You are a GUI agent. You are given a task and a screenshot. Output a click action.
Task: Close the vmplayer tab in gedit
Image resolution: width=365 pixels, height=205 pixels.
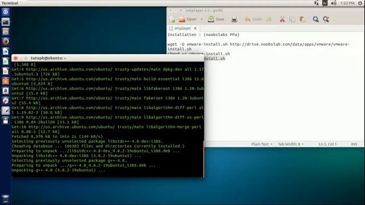point(195,28)
